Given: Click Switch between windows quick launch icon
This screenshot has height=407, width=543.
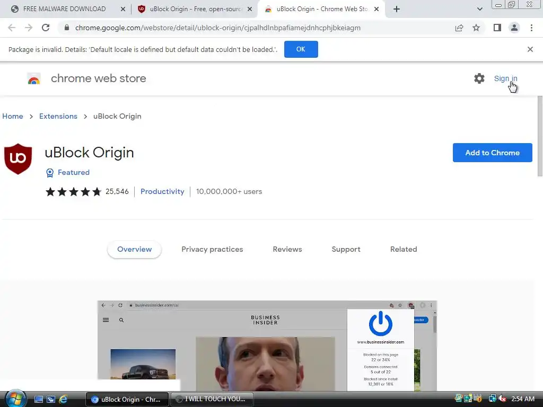Looking at the screenshot, I should [51, 400].
